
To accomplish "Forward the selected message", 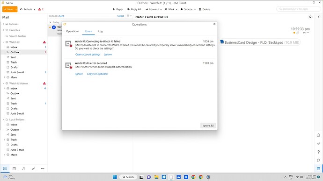I will 152,9.
